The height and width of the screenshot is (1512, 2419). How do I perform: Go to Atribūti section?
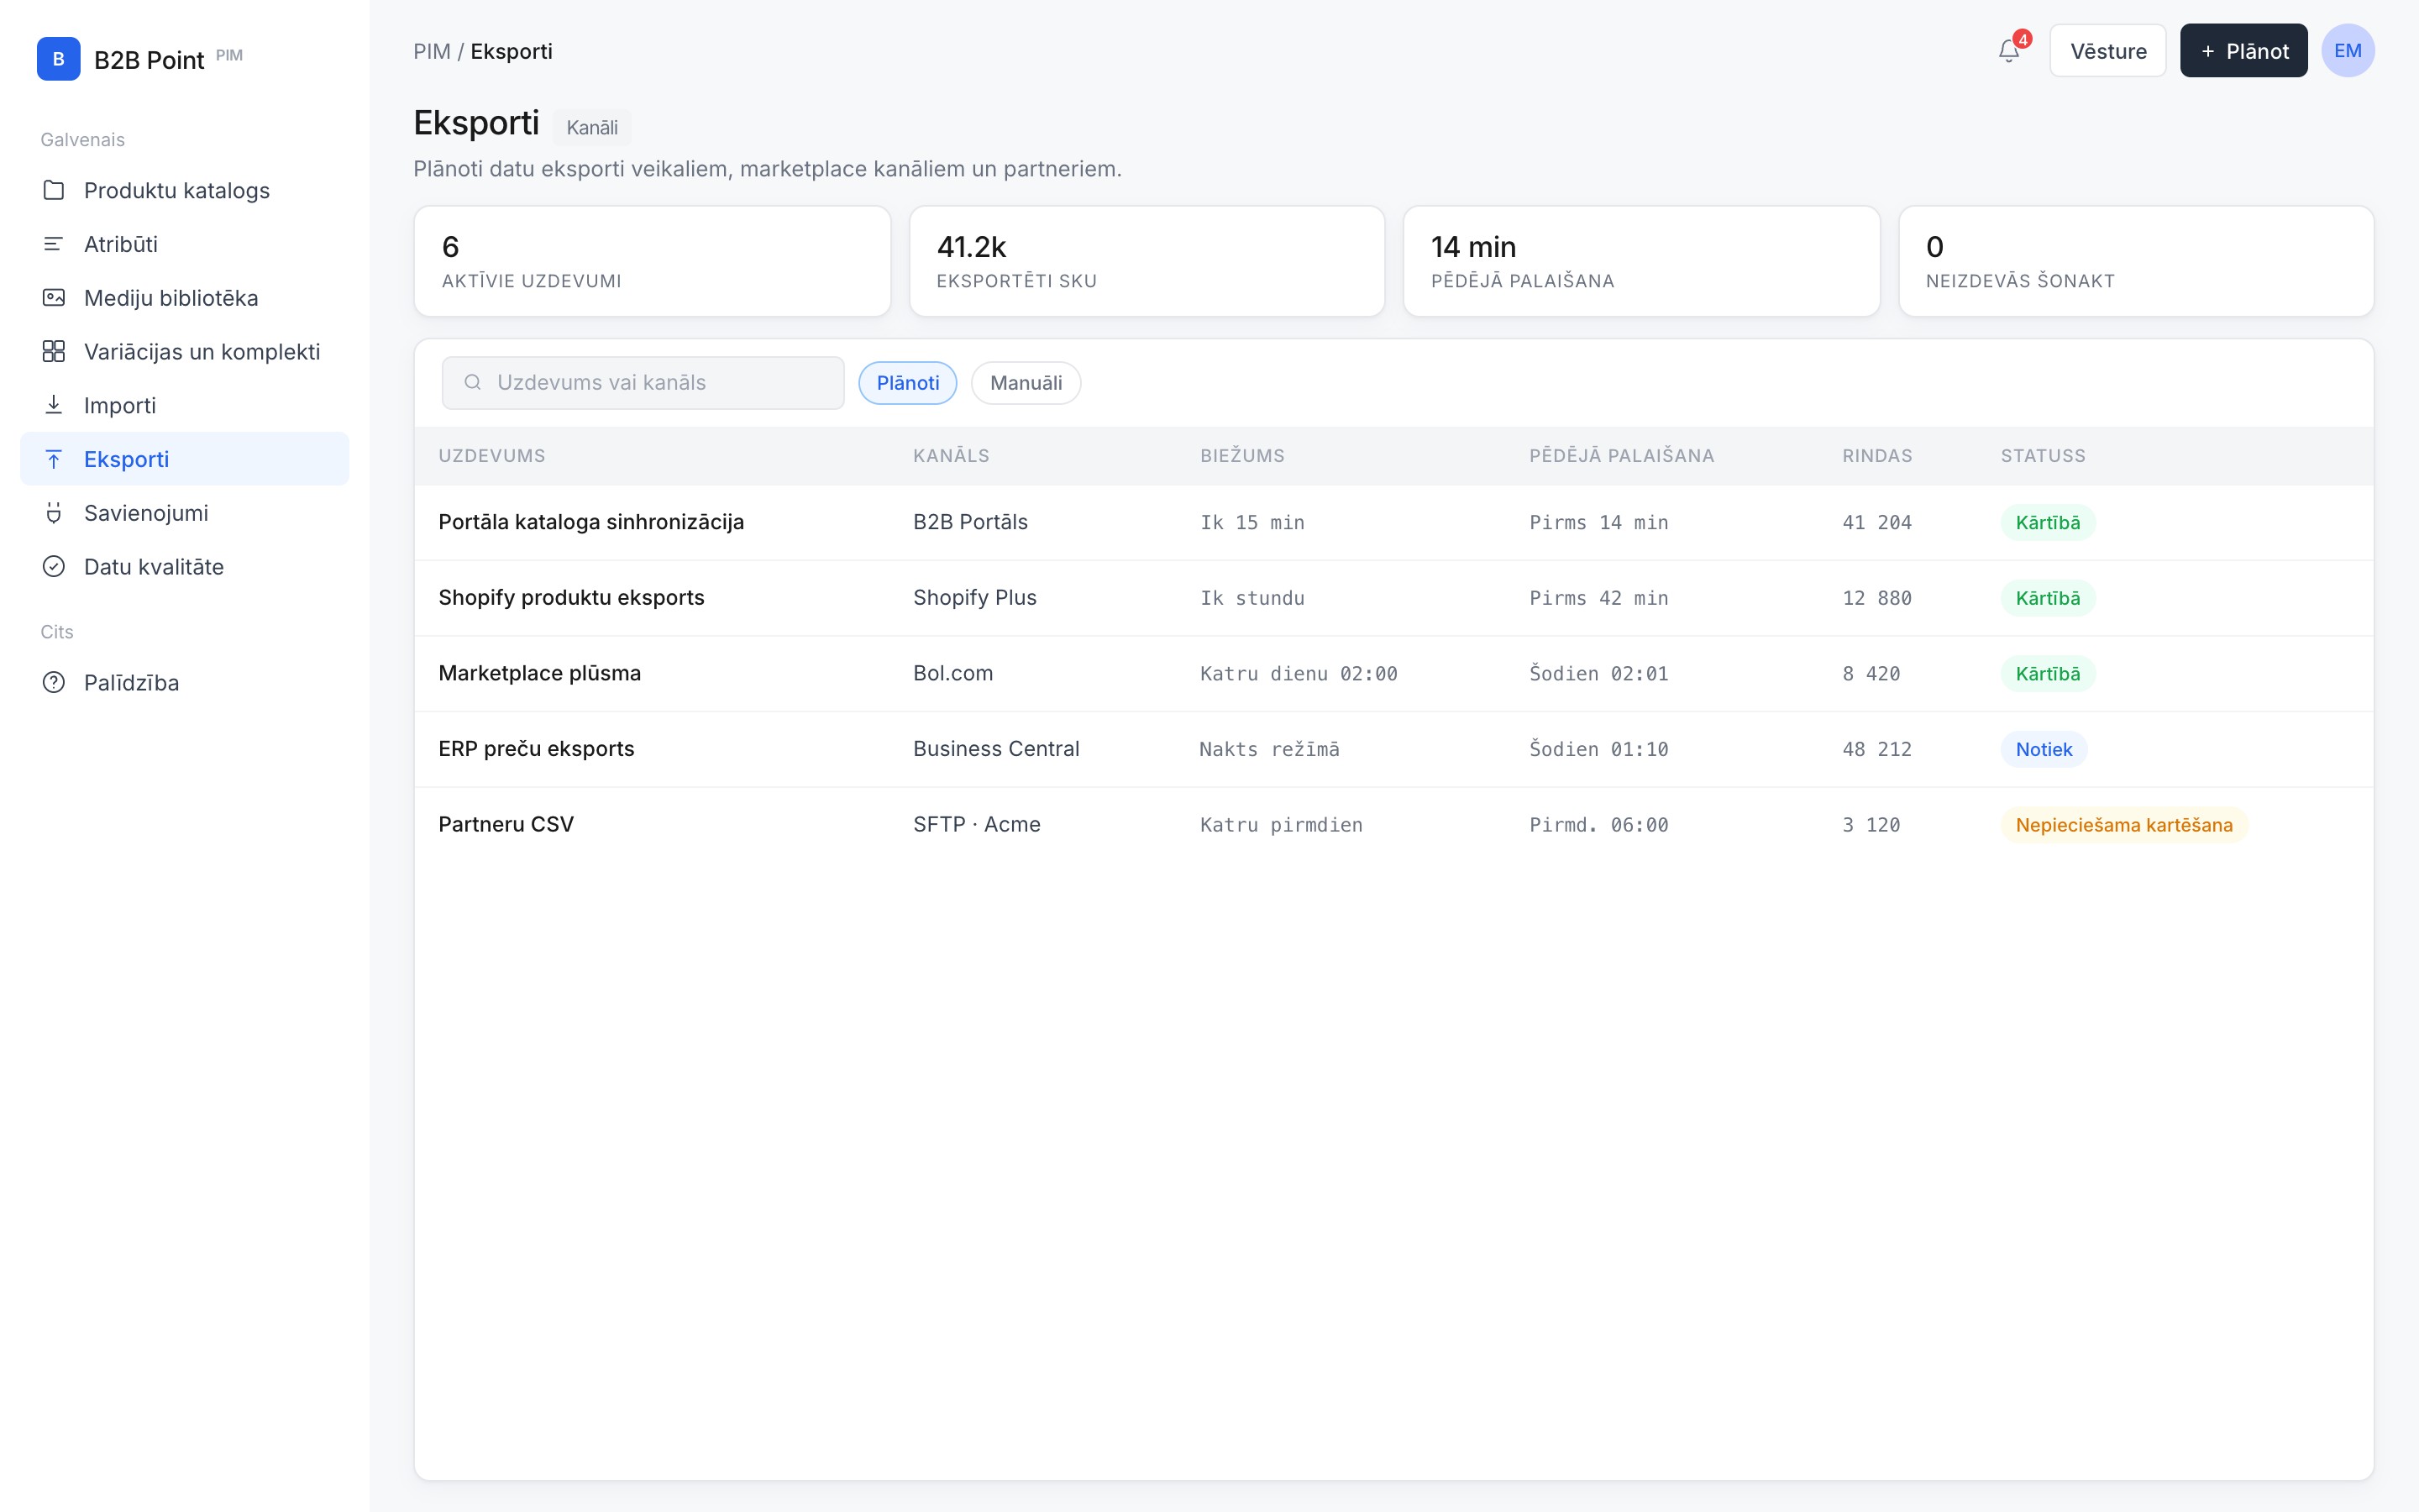coord(185,244)
